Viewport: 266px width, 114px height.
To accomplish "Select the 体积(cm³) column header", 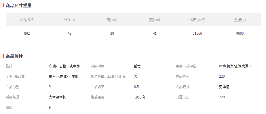I will 197,20.
